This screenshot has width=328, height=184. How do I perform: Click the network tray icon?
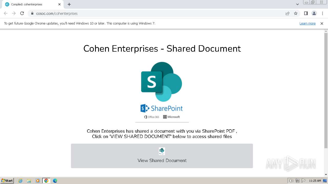(x=298, y=181)
